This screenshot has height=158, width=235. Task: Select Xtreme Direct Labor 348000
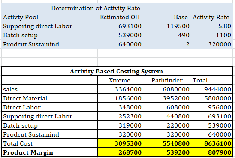click(130, 107)
